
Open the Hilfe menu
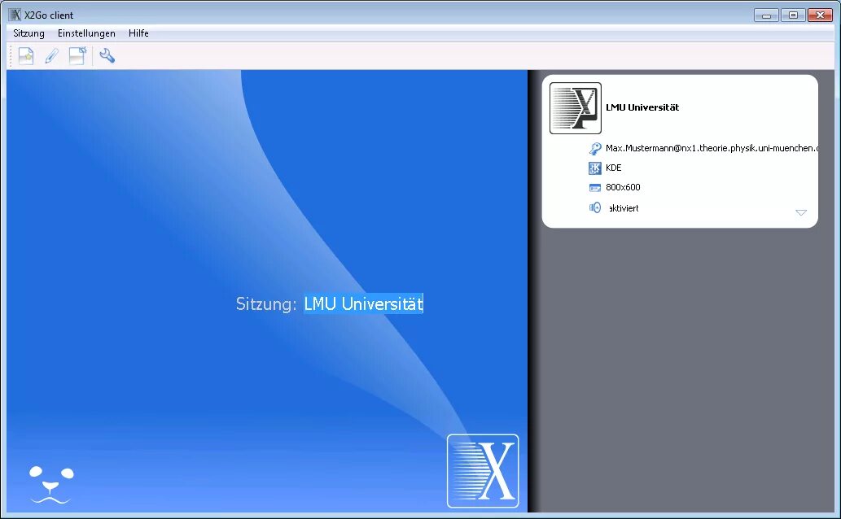[138, 33]
